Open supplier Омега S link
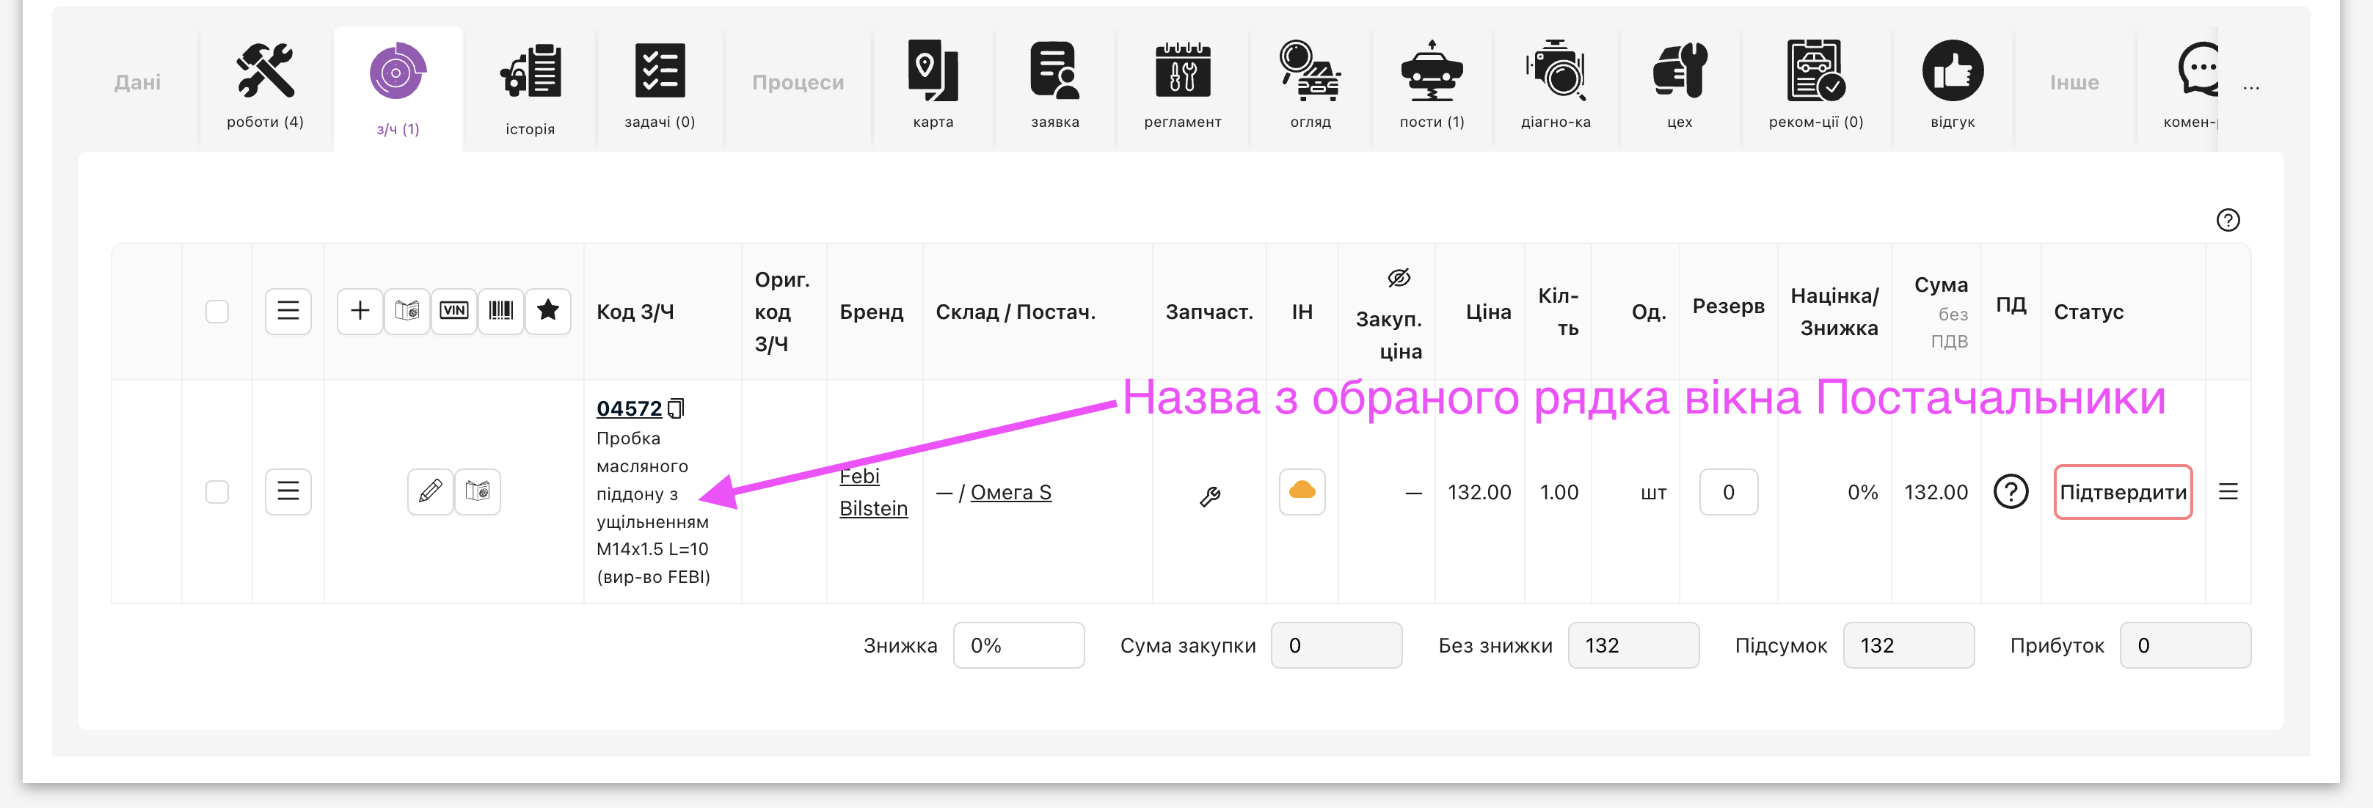 [x=1010, y=492]
